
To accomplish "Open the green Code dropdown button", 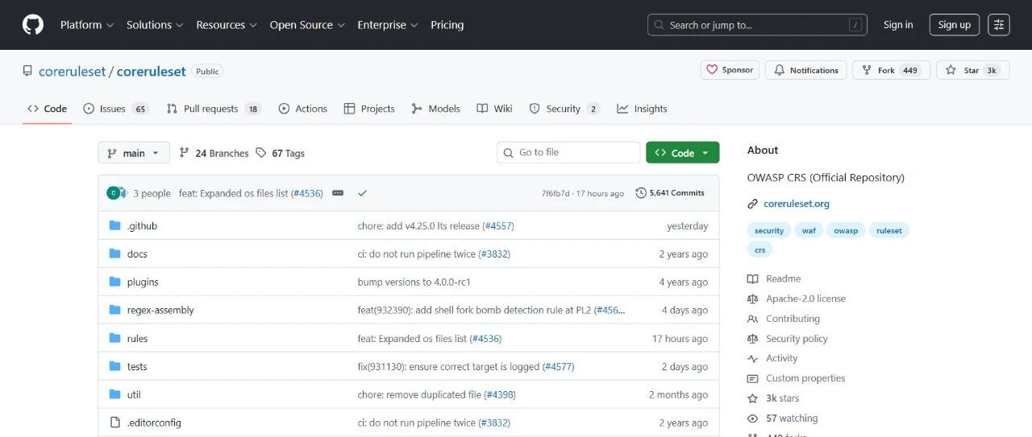I will click(x=682, y=153).
